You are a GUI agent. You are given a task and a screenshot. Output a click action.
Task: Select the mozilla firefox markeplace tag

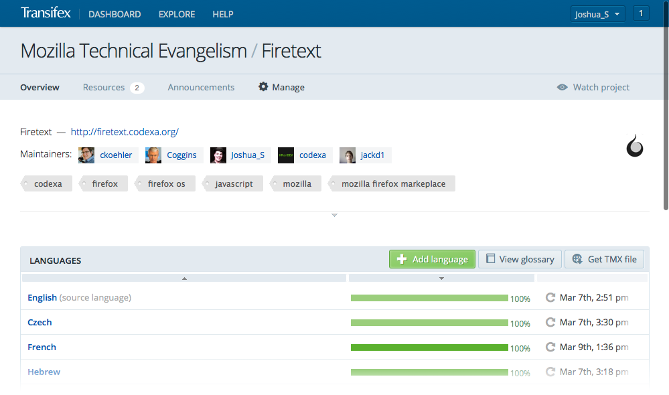coord(392,183)
